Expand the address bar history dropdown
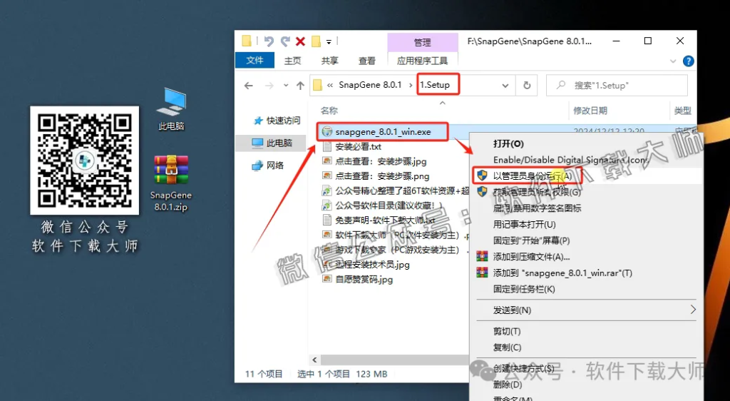This screenshot has height=401, width=730. click(x=505, y=86)
